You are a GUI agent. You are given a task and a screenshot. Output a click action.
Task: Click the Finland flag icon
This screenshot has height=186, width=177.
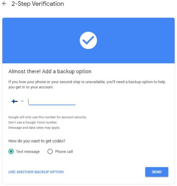point(14,101)
